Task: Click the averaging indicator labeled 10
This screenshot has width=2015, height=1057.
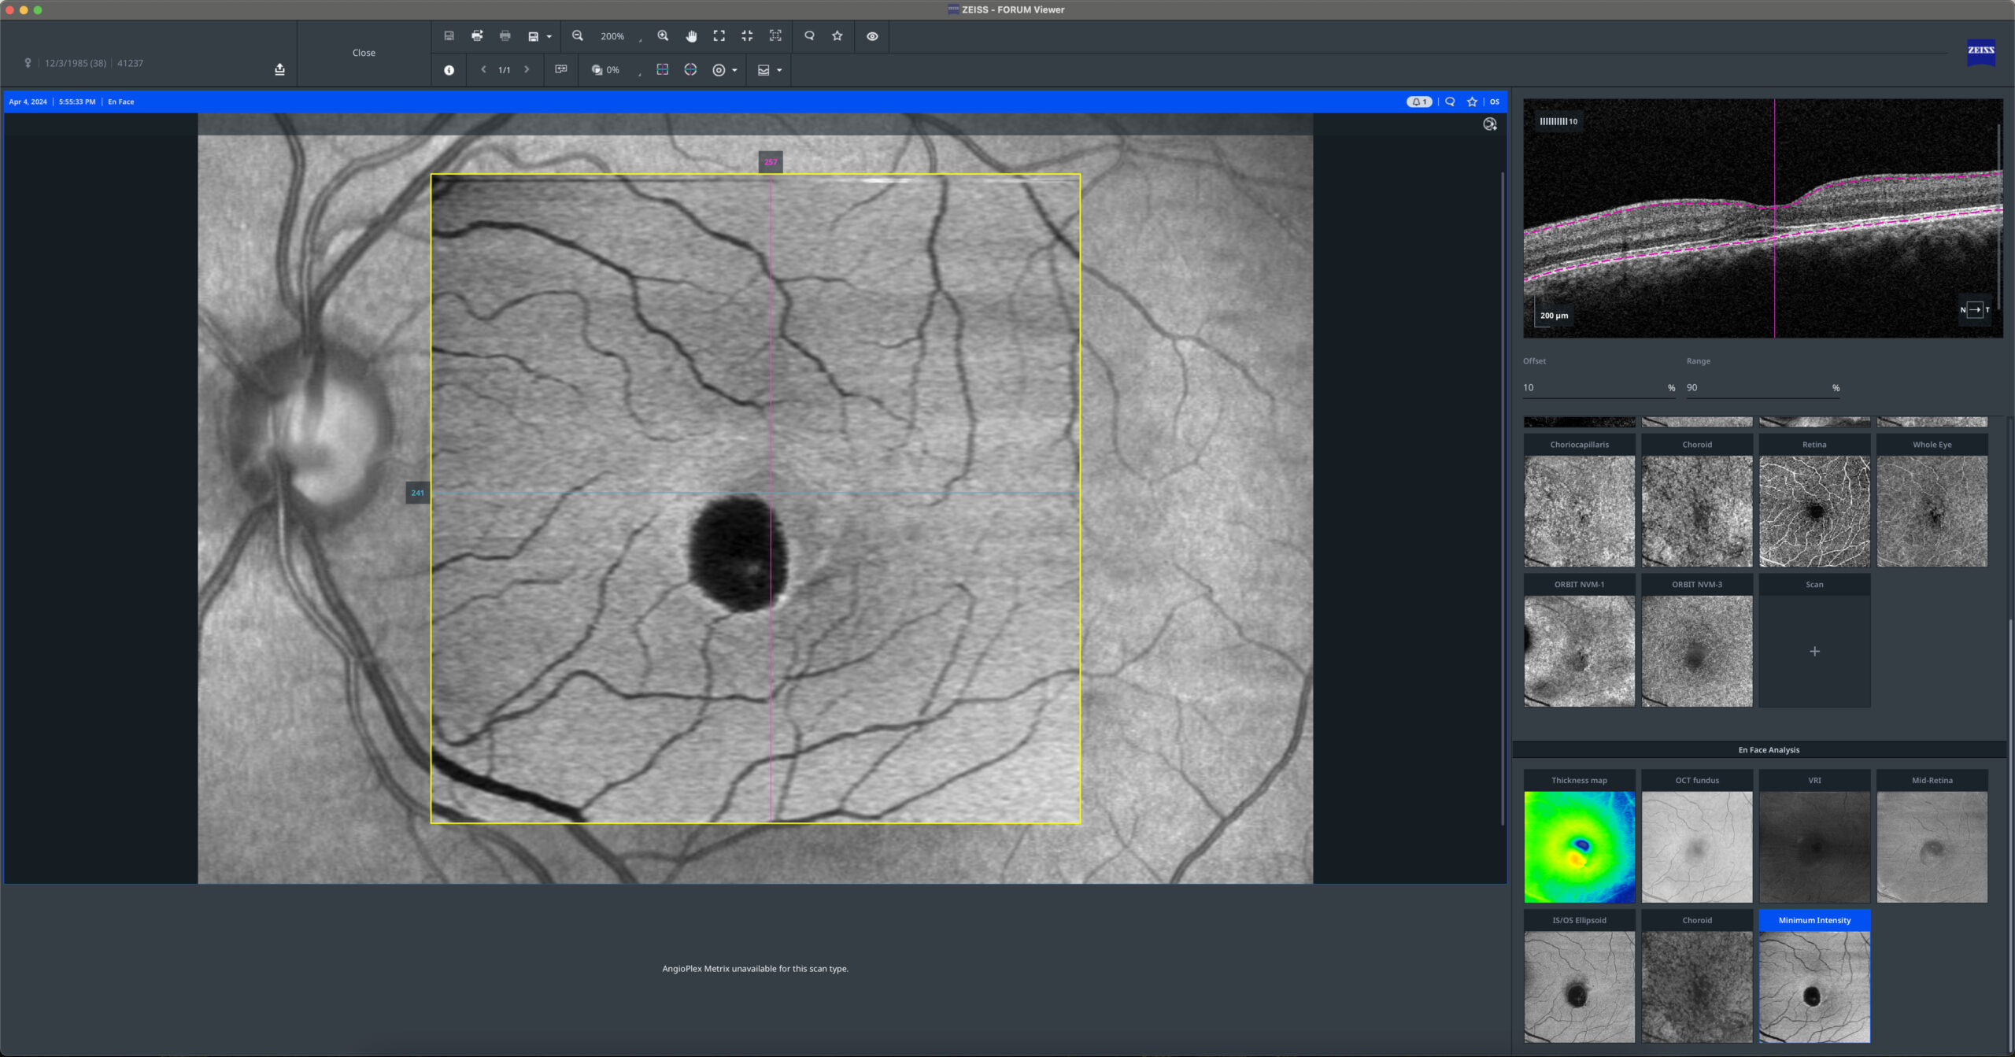Action: [x=1558, y=121]
